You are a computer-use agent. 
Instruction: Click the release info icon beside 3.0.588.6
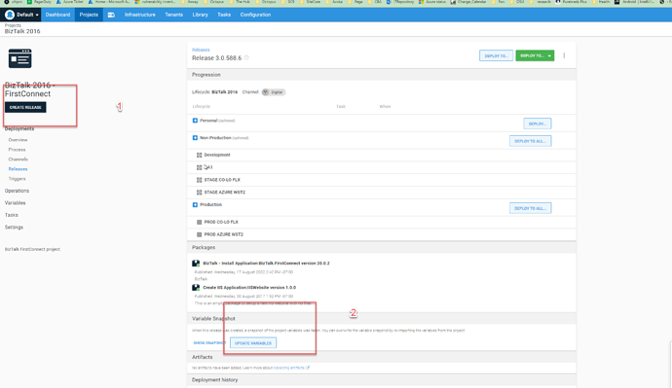(246, 57)
